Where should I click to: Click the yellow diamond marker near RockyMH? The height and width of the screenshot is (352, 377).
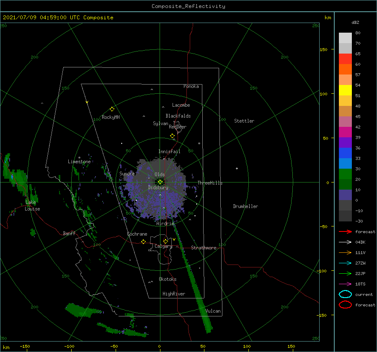tap(112, 109)
